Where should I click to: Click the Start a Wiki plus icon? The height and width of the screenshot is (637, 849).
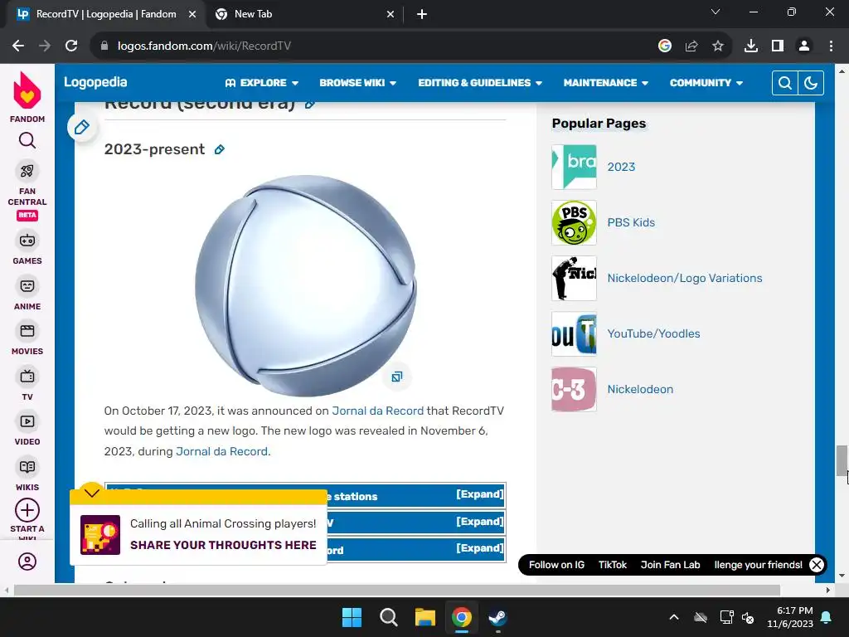(x=27, y=510)
